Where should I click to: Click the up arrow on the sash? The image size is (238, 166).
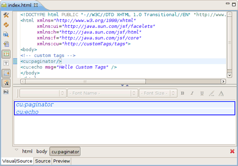(x=127, y=85)
